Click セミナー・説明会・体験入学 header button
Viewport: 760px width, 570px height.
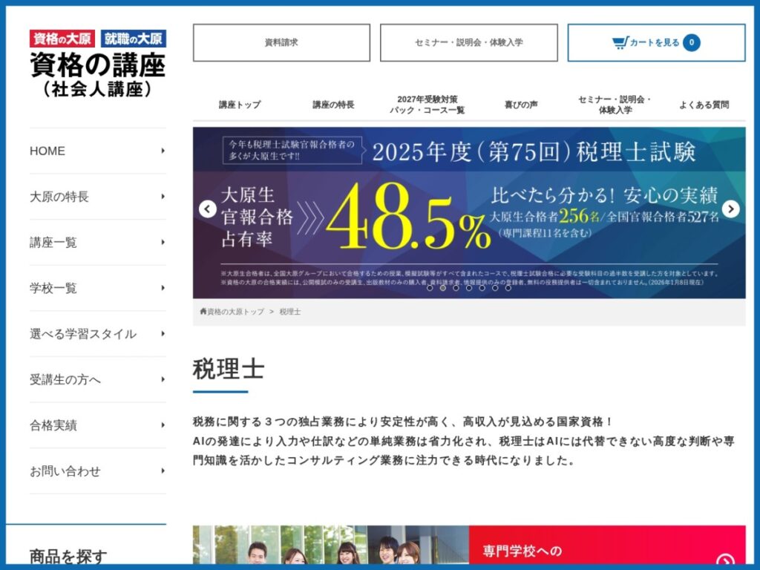[x=469, y=42]
